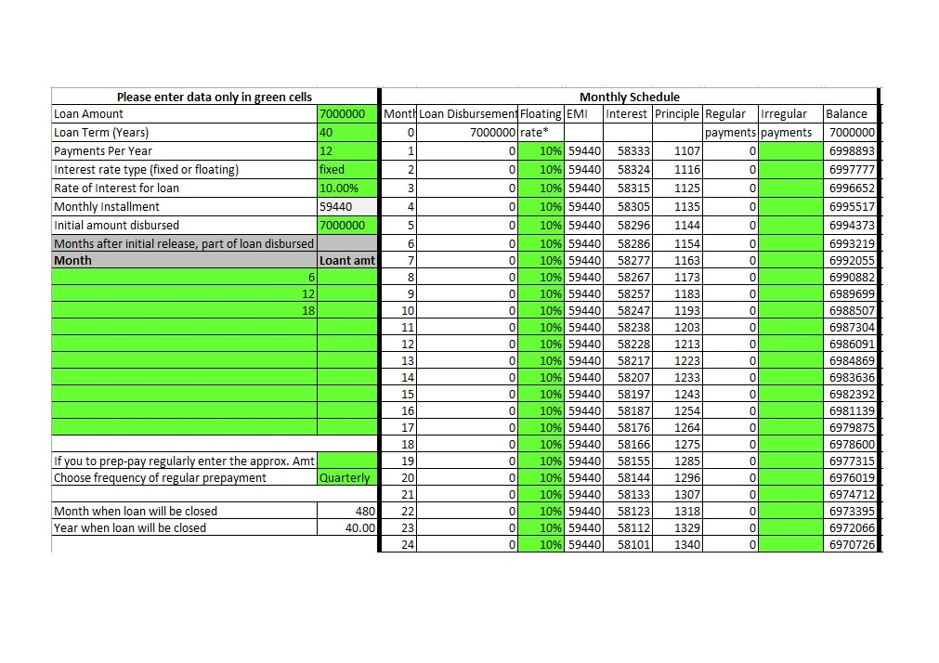Select the Monthly Installment 59440 cell
939x663 pixels.
(346, 207)
